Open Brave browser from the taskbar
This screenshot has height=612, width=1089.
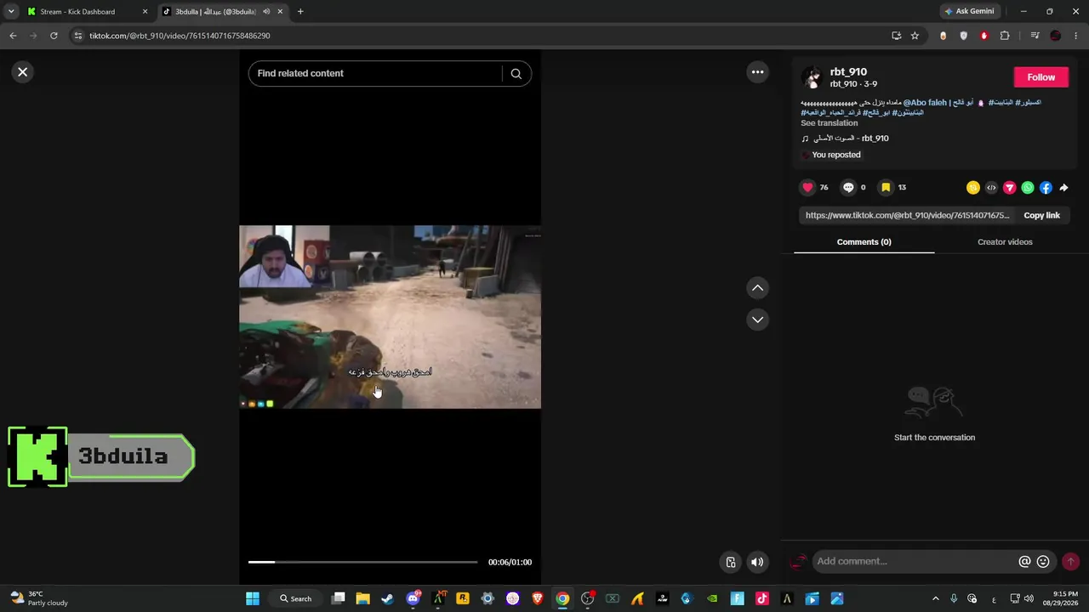538,598
